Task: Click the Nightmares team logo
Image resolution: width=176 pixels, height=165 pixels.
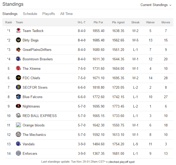Action: point(18,106)
